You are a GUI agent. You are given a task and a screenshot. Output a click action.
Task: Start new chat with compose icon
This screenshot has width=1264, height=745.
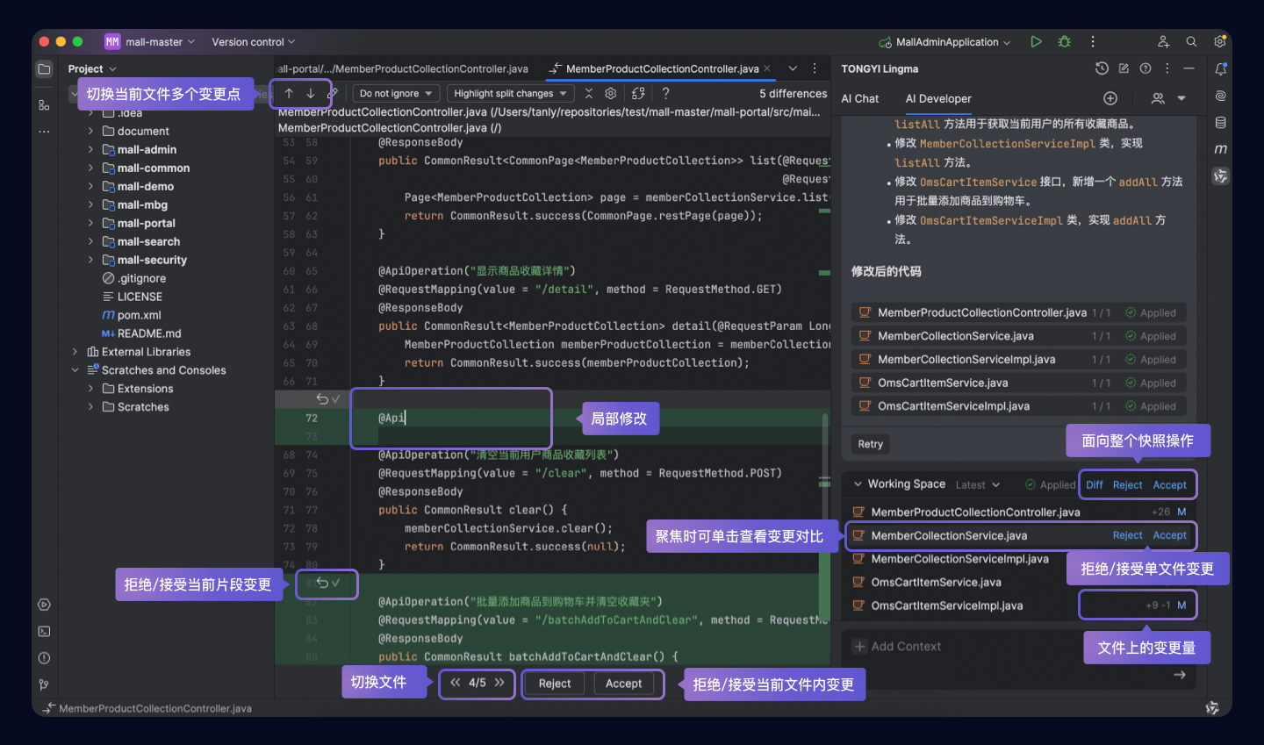click(x=1124, y=68)
